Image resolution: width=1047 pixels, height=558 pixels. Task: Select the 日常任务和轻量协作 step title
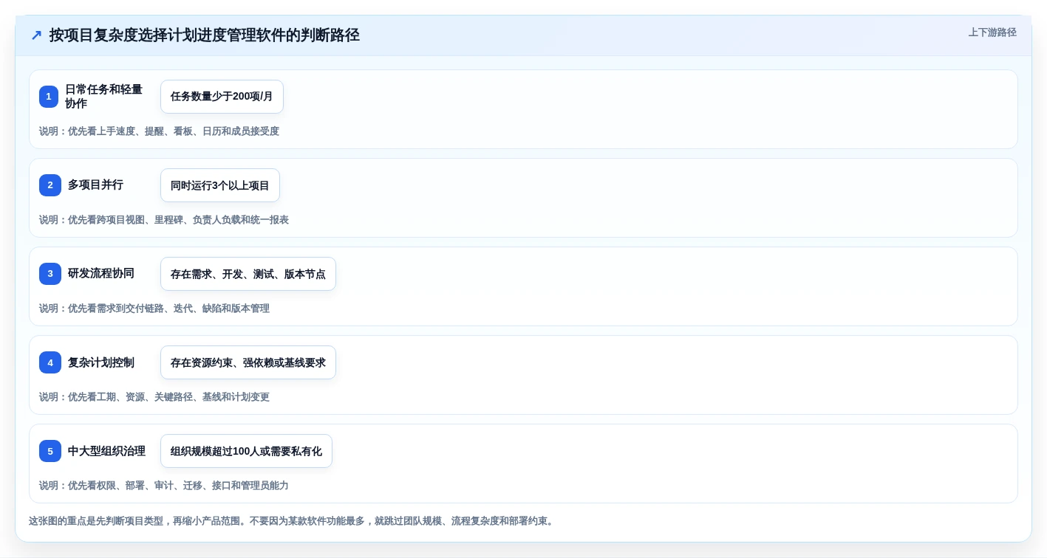103,97
